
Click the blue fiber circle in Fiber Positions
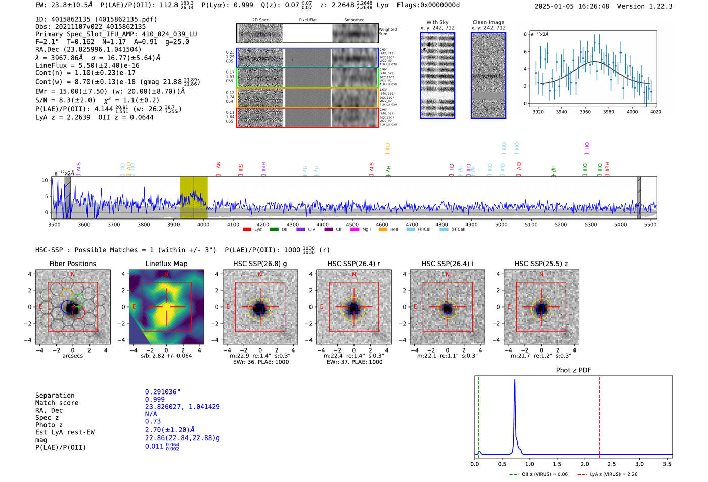pyautogui.click(x=67, y=306)
